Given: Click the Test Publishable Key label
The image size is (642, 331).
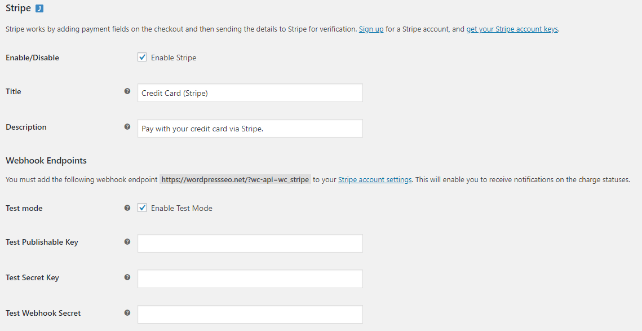Looking at the screenshot, I should tap(42, 242).
